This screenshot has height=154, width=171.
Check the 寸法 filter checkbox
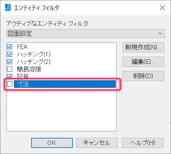pos(10,84)
